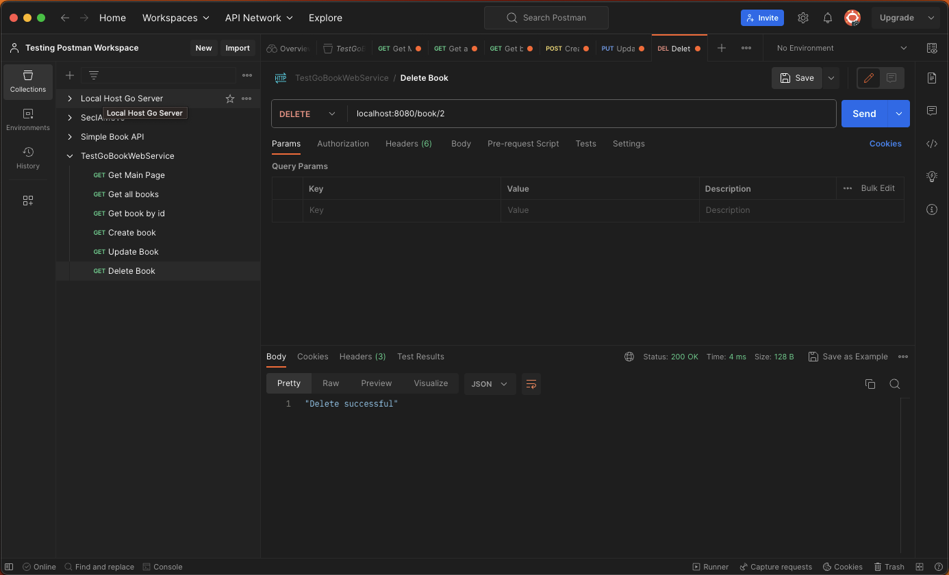Open more actions for Local Host Go Server
949x575 pixels.
246,99
